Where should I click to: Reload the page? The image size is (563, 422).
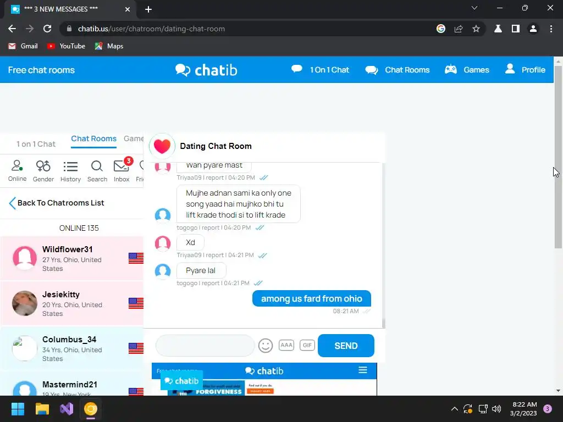tap(47, 29)
